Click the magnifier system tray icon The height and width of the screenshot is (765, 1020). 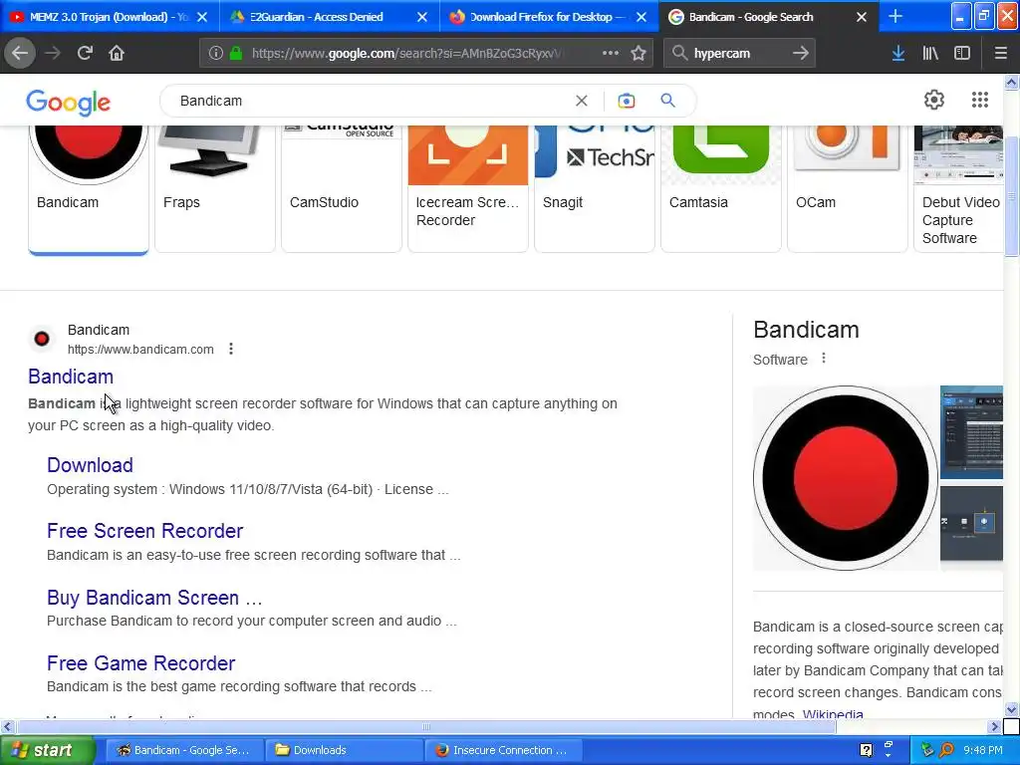(946, 750)
